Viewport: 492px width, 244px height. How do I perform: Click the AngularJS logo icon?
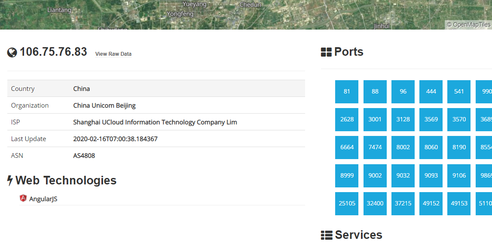[x=23, y=198]
